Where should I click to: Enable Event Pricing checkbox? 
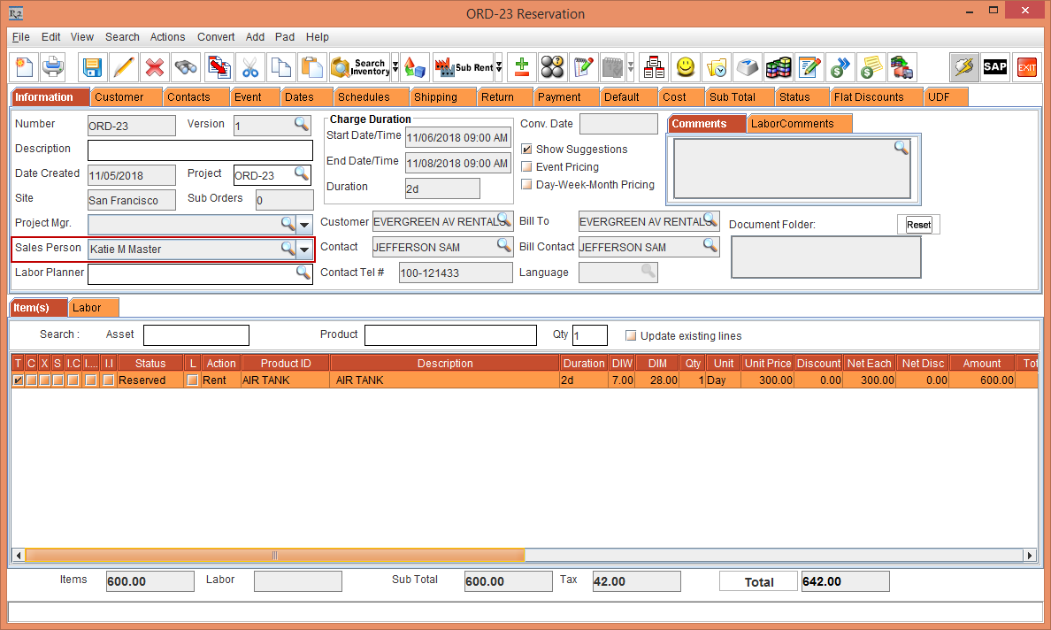point(527,167)
